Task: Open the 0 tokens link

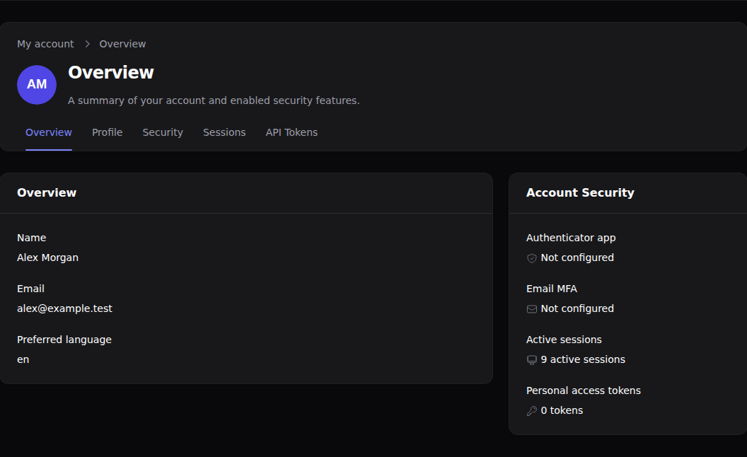Action: point(562,411)
